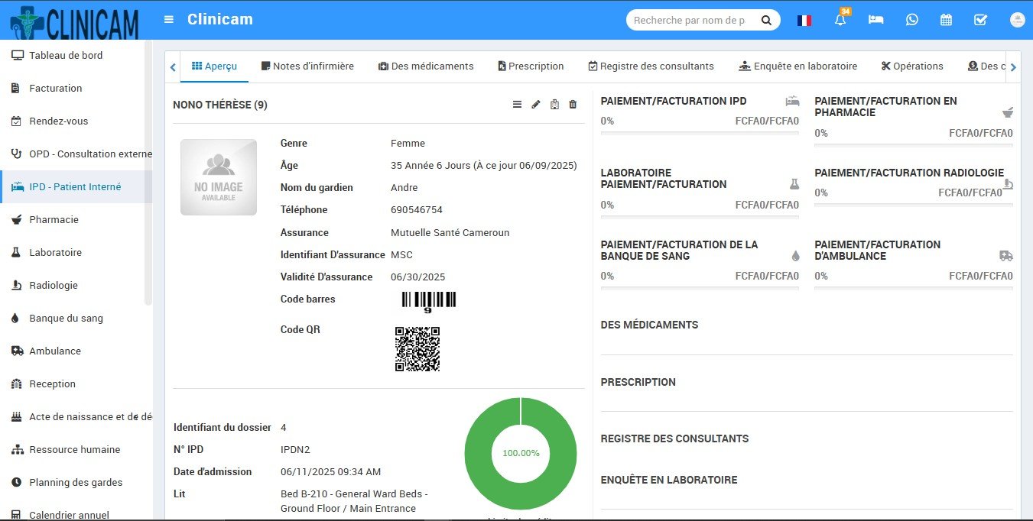Click the clipboard icon next to edit pencil

(x=554, y=105)
